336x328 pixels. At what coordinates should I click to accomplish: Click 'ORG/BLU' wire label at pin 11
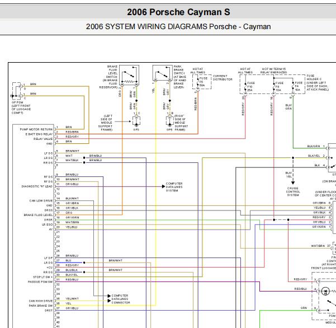pos(72,184)
